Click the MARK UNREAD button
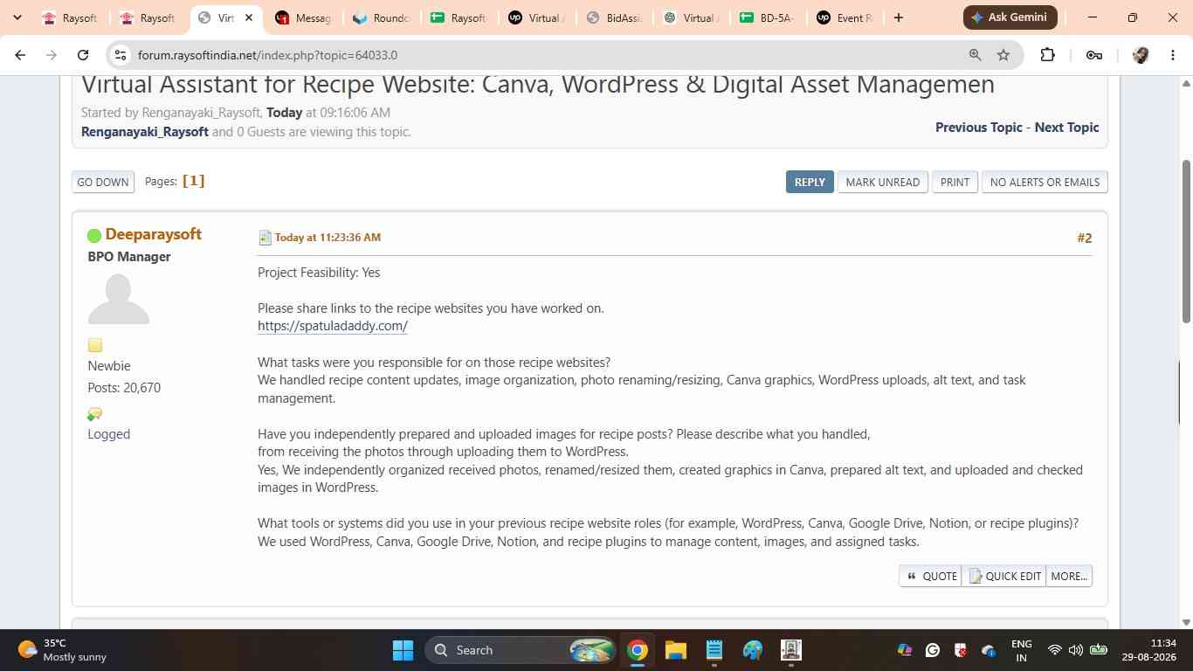This screenshot has height=671, width=1193. pyautogui.click(x=882, y=182)
